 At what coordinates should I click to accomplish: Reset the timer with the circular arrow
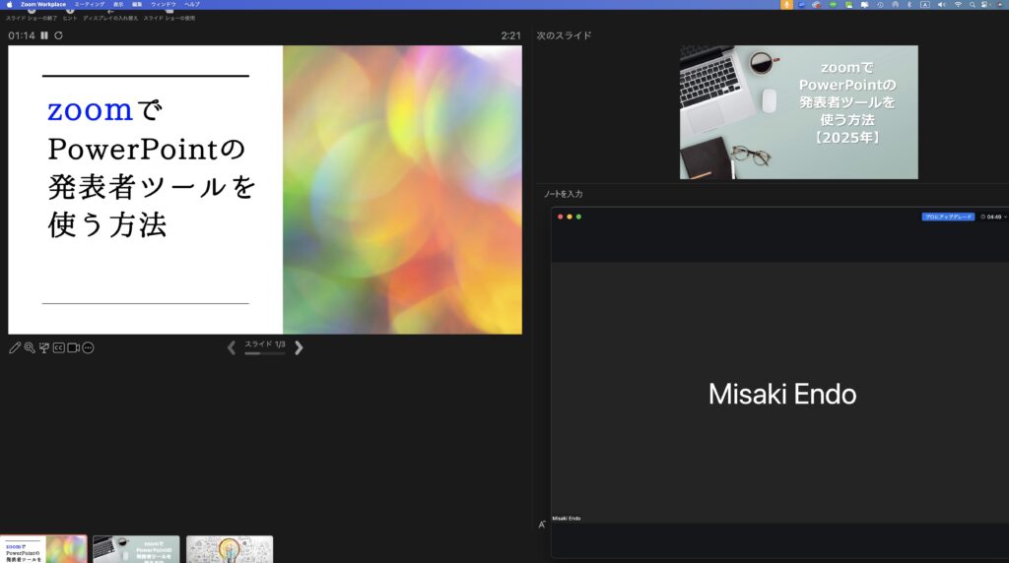pos(58,35)
